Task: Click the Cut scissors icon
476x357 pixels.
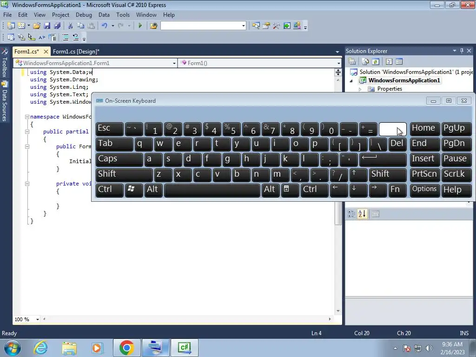Action: (71, 26)
